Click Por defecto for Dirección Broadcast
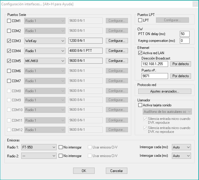Screen dimensions: 199x180 (181, 64)
